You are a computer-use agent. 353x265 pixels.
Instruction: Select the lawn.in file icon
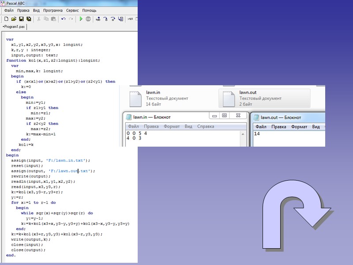point(135,98)
